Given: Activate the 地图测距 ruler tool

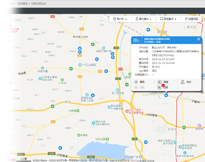Looking at the screenshot, I should (x=191, y=19).
